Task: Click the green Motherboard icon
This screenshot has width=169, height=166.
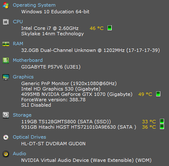Action: tap(6, 61)
